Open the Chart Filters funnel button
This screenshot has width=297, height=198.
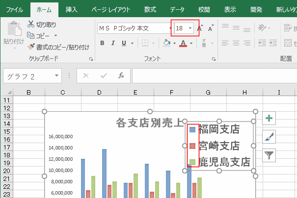269,155
